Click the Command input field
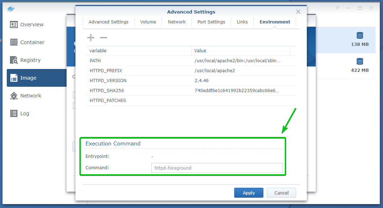 pyautogui.click(x=217, y=168)
